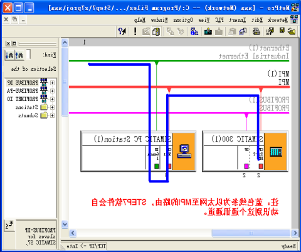Click in the Find text field
The image size is (301, 252).
(x=28, y=55)
